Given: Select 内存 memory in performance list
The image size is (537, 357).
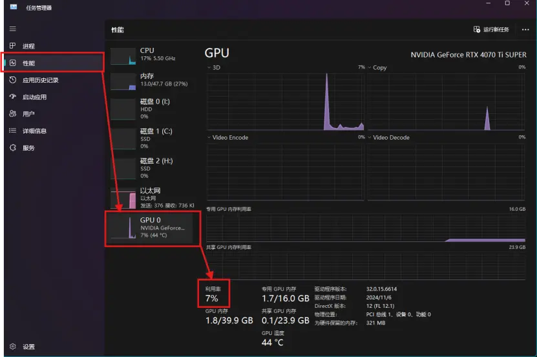Looking at the screenshot, I should 152,80.
